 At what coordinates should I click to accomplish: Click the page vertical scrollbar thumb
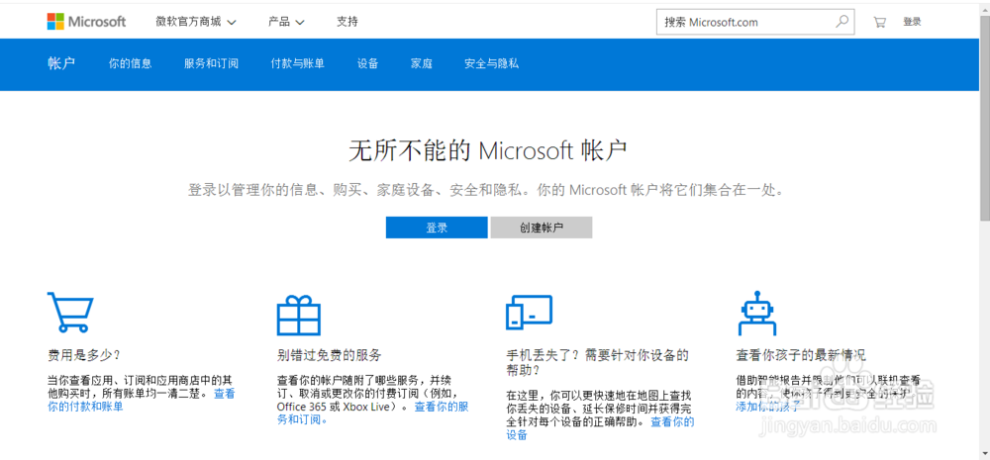984,117
